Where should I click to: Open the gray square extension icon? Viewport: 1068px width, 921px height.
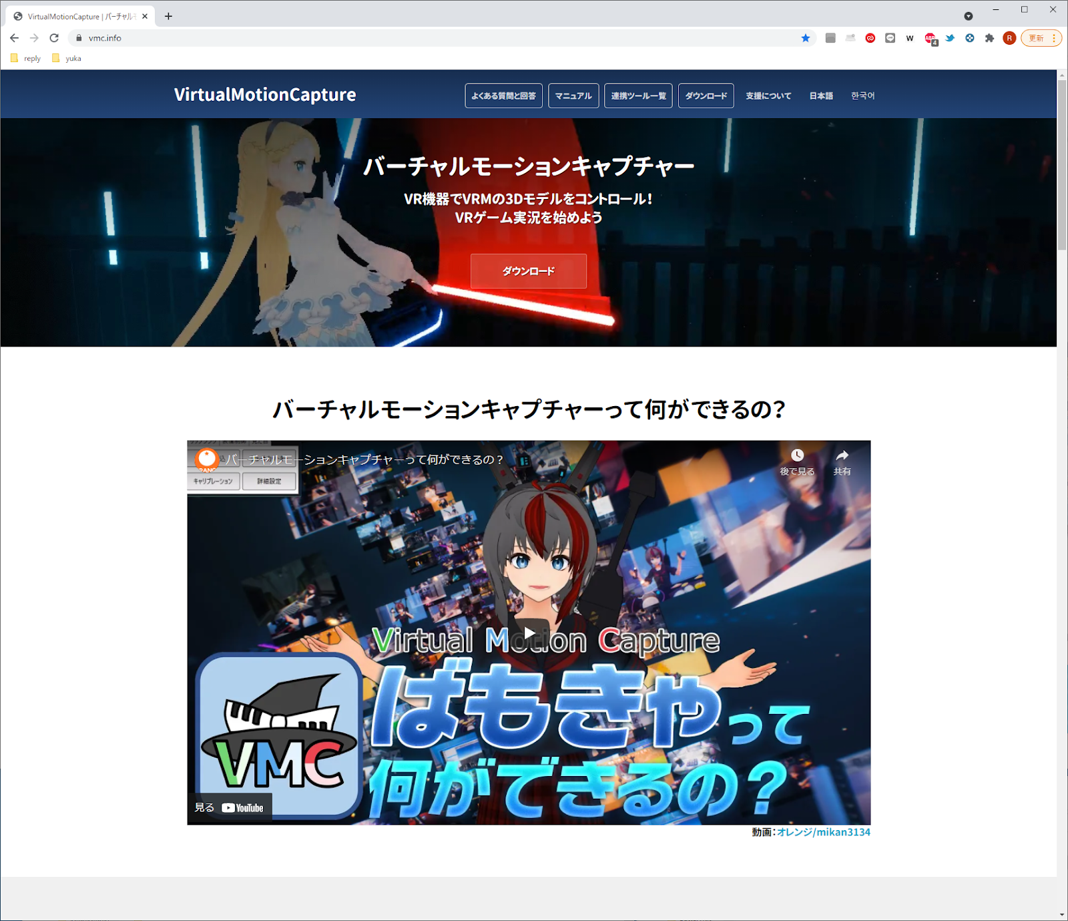pyautogui.click(x=830, y=38)
